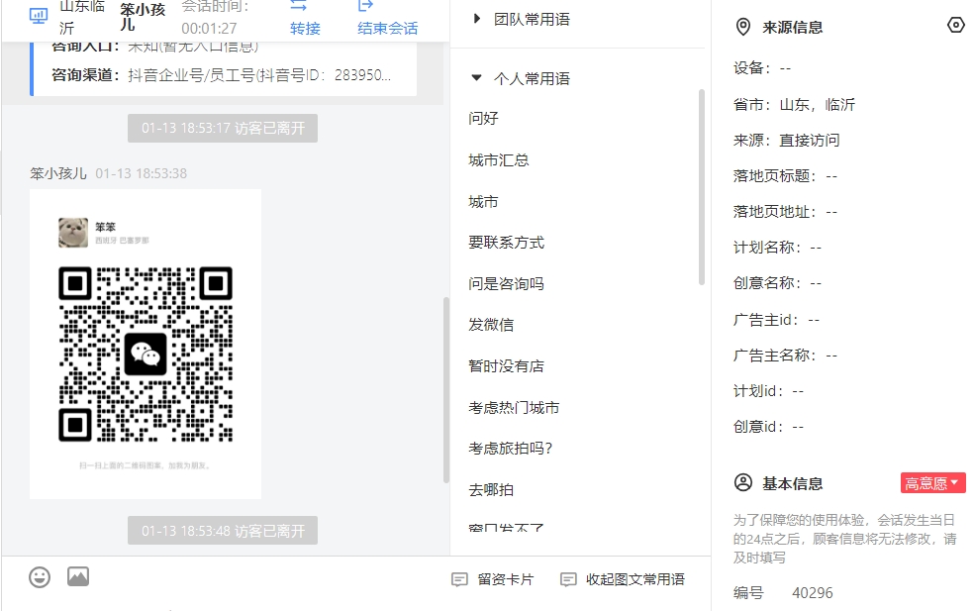Click the session time 00:01:27
The height and width of the screenshot is (611, 974).
pos(209,29)
